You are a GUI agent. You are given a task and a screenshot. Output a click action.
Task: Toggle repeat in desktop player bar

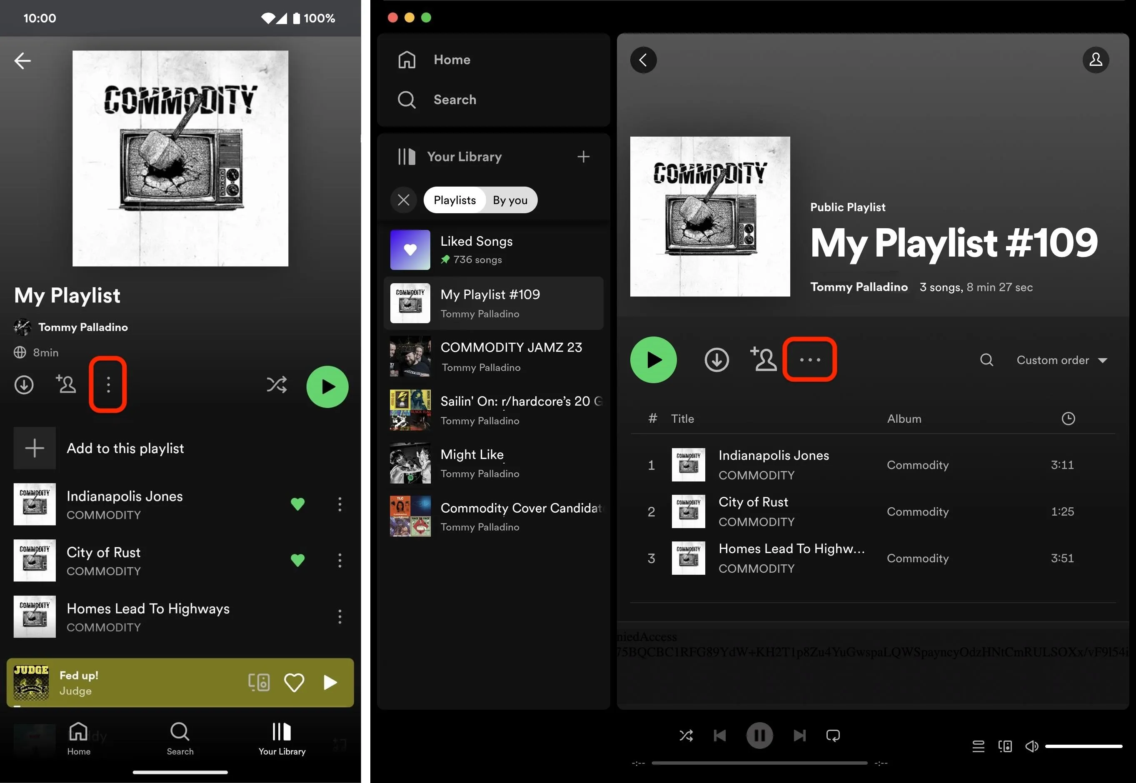[833, 736]
